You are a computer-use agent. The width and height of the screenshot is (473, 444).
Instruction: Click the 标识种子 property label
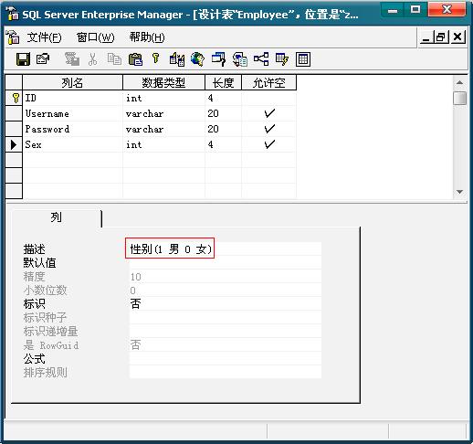[45, 317]
